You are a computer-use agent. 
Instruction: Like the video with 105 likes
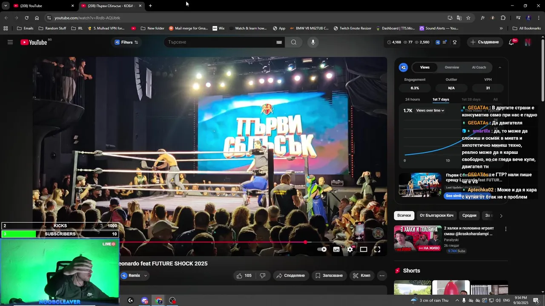coord(244,275)
